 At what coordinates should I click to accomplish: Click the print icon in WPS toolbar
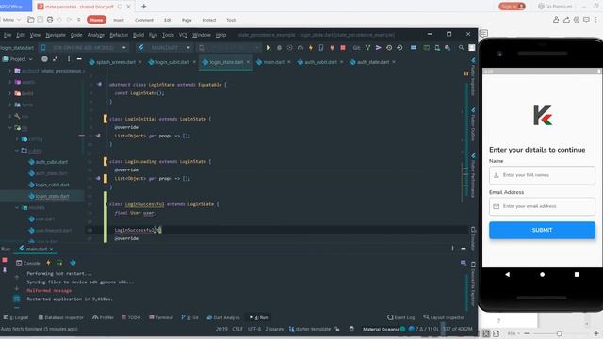50,20
